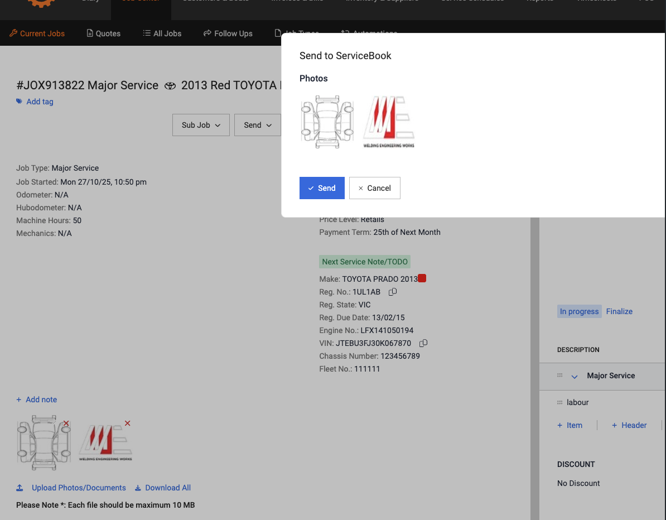Select the car diagram thumbnail in dialog
Screen dimensions: 666x520
(327, 123)
